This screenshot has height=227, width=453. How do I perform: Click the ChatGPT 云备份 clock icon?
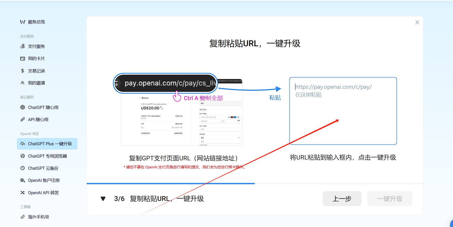click(x=23, y=168)
